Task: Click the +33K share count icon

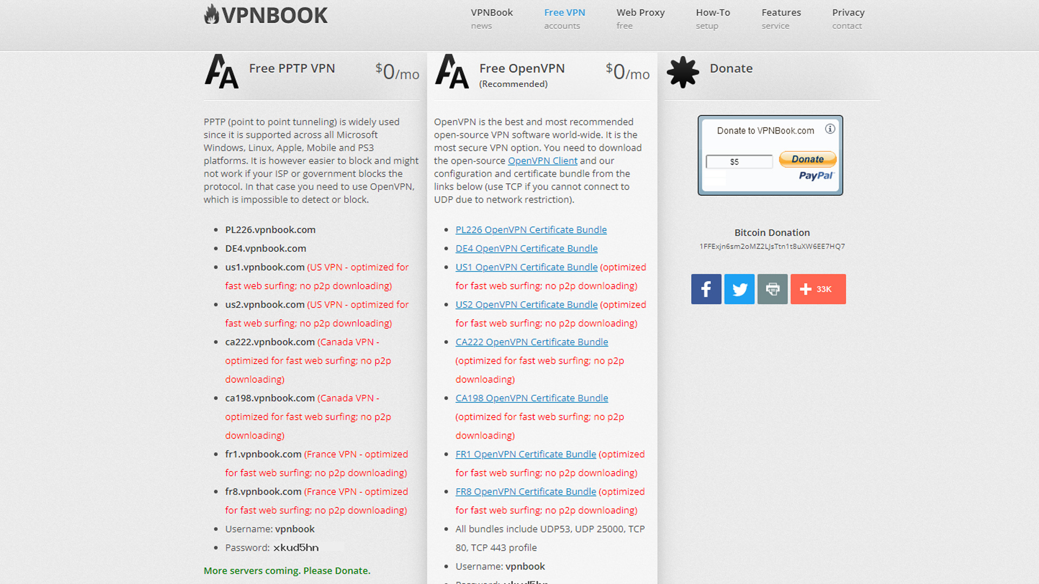Action: point(817,289)
